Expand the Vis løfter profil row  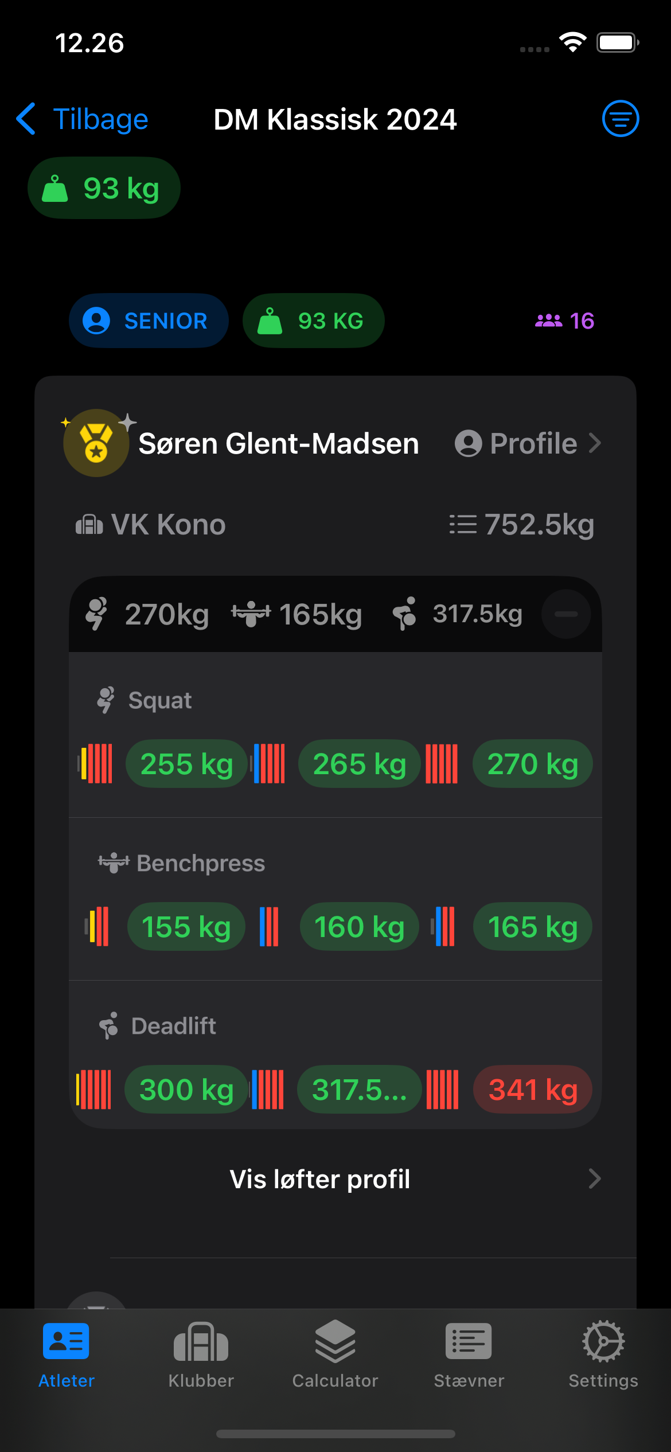click(335, 1179)
